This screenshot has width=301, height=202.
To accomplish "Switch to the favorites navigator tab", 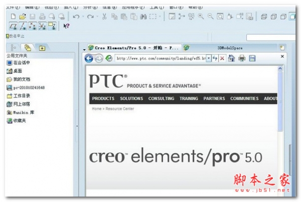I will click(x=42, y=48).
